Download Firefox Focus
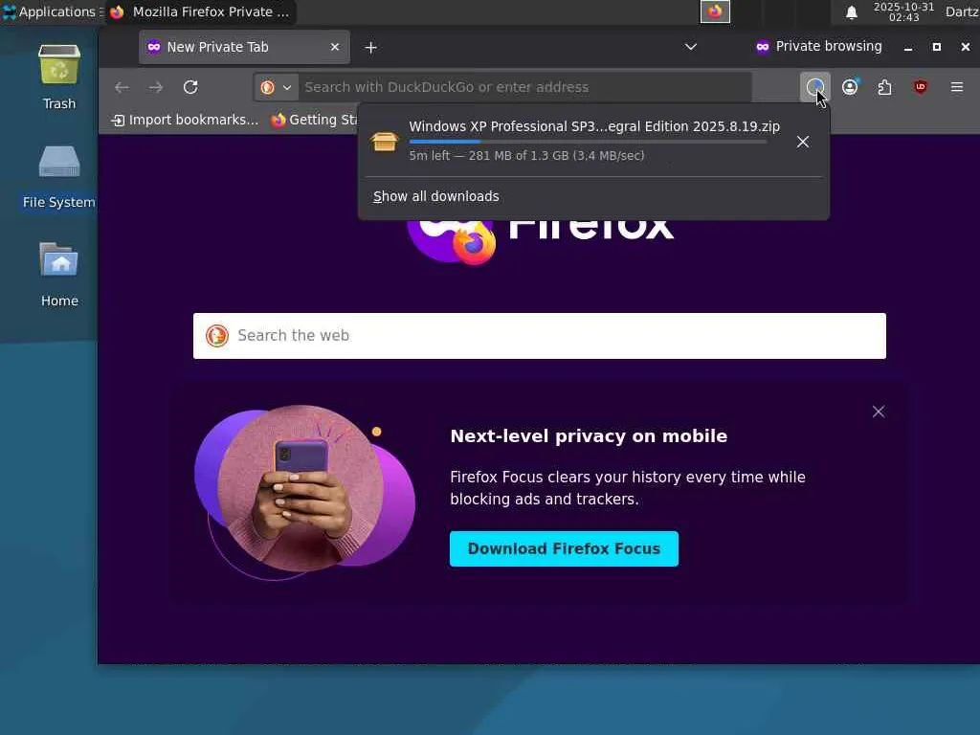This screenshot has width=980, height=735. [564, 548]
